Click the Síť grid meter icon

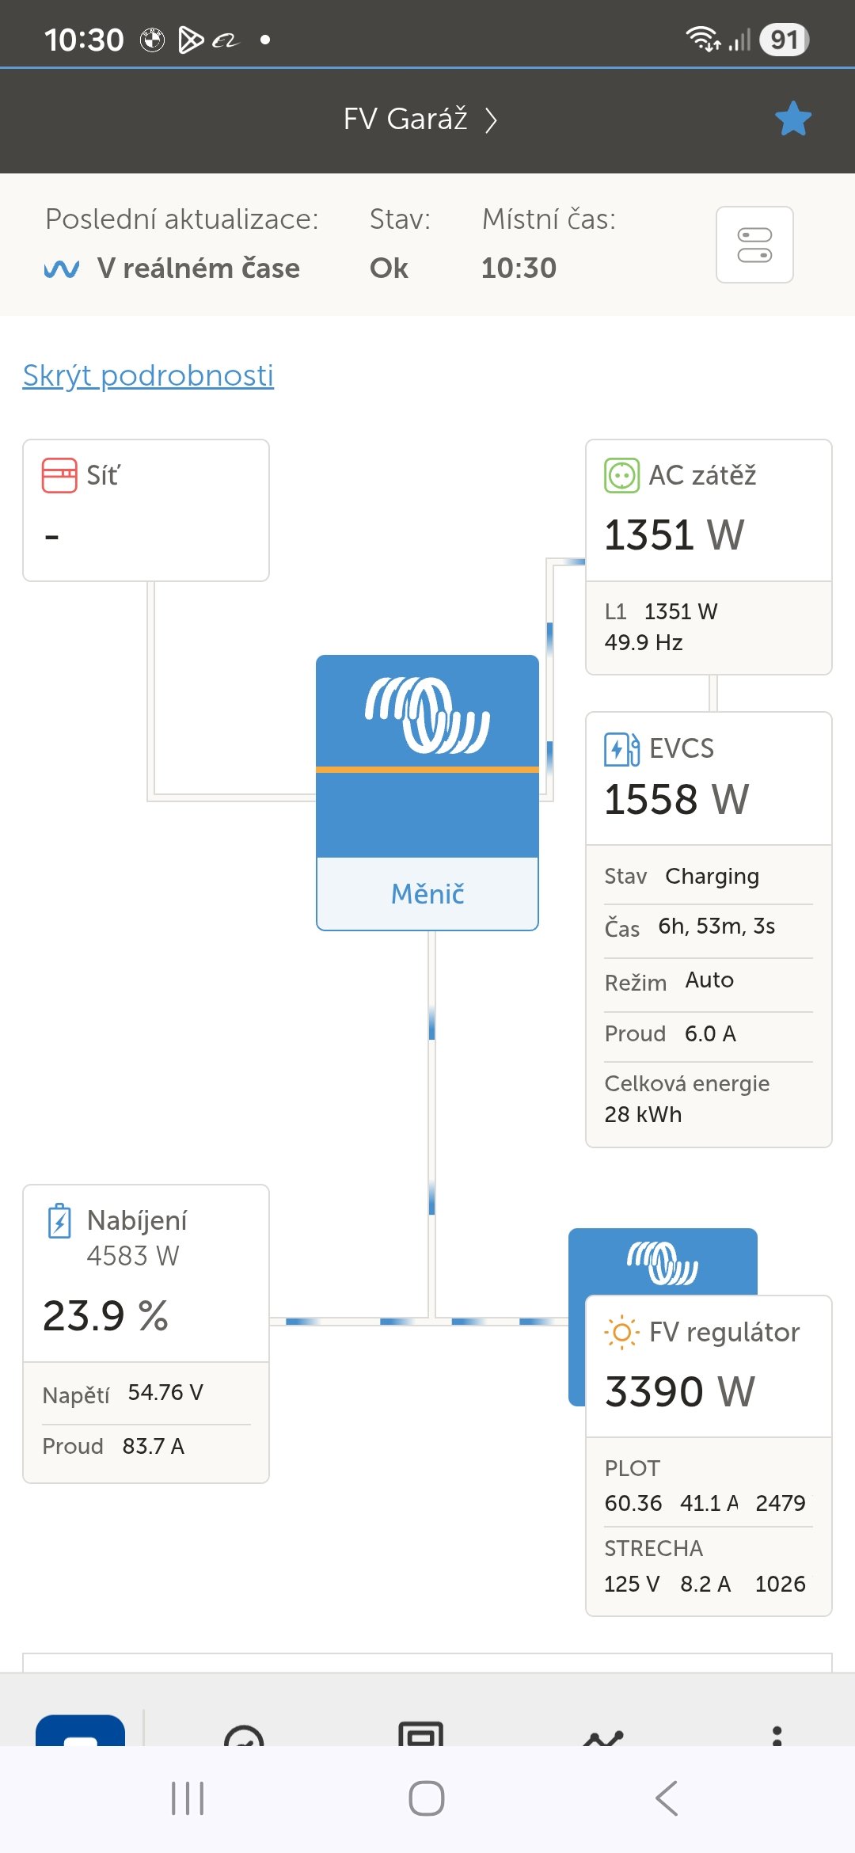pyautogui.click(x=59, y=476)
